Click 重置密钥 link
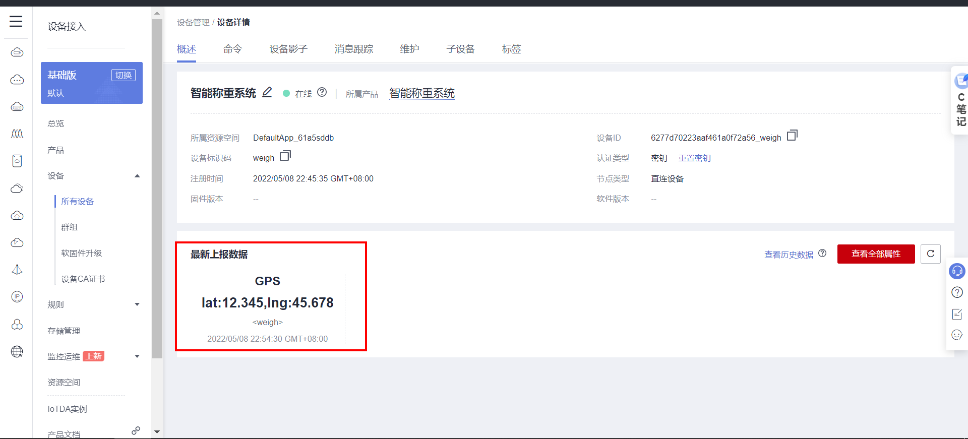The width and height of the screenshot is (968, 439). [x=695, y=158]
